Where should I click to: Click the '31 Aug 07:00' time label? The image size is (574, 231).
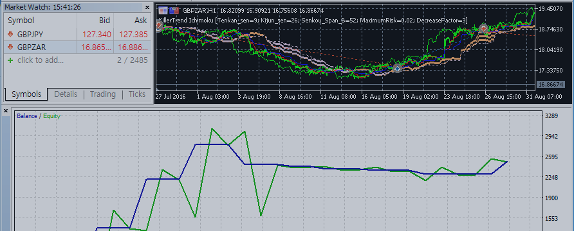tap(544, 97)
